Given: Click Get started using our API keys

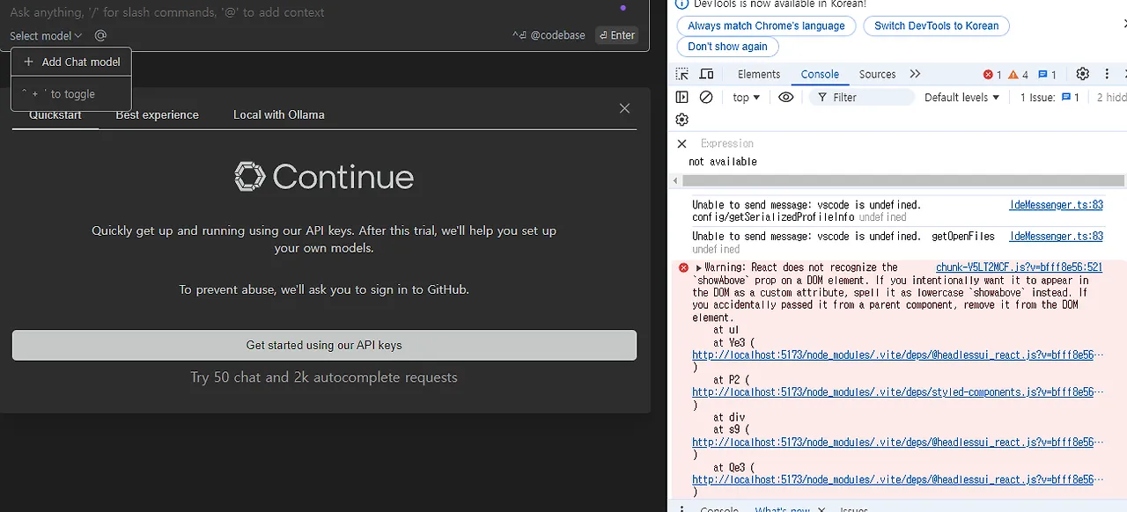Looking at the screenshot, I should (324, 345).
